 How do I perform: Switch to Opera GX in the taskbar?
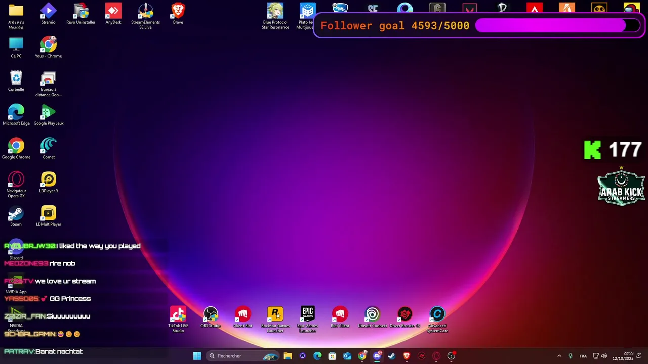click(436, 356)
